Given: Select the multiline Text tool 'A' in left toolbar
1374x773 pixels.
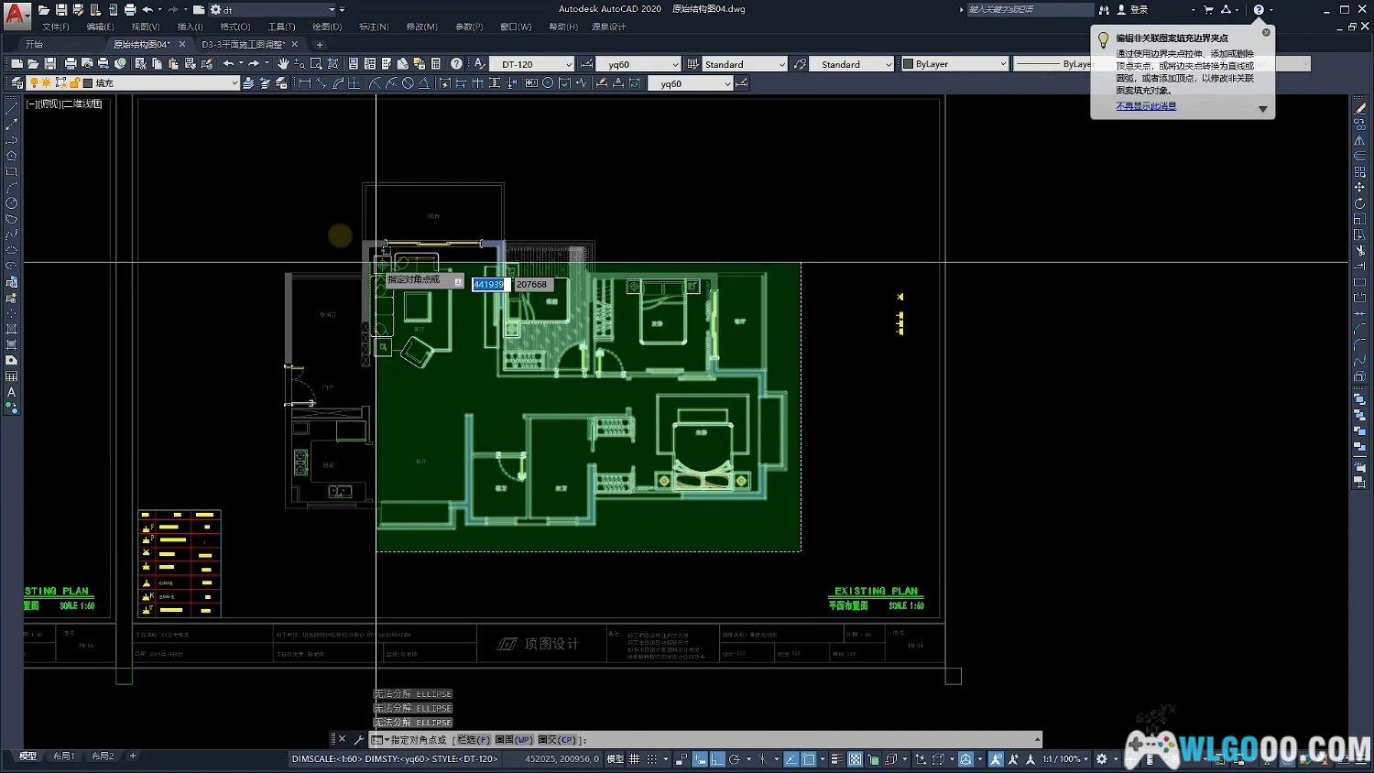Looking at the screenshot, I should coord(12,393).
